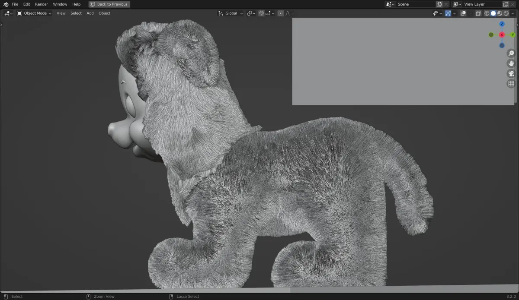Click the version number 3.2.0
Viewport: 519px width, 300px height.
point(511,297)
